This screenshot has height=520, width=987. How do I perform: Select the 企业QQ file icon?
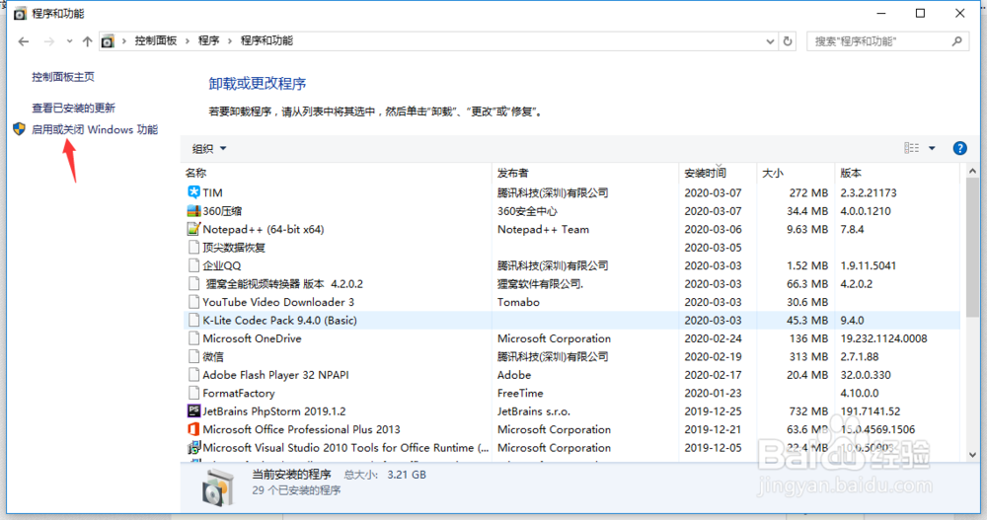pyautogui.click(x=193, y=265)
